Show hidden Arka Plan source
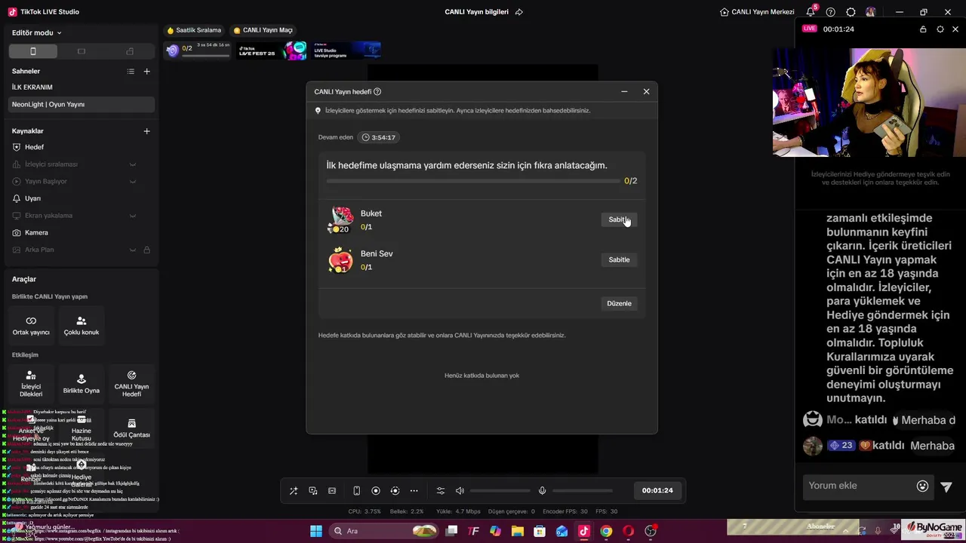This screenshot has width=966, height=543. pyautogui.click(x=133, y=250)
